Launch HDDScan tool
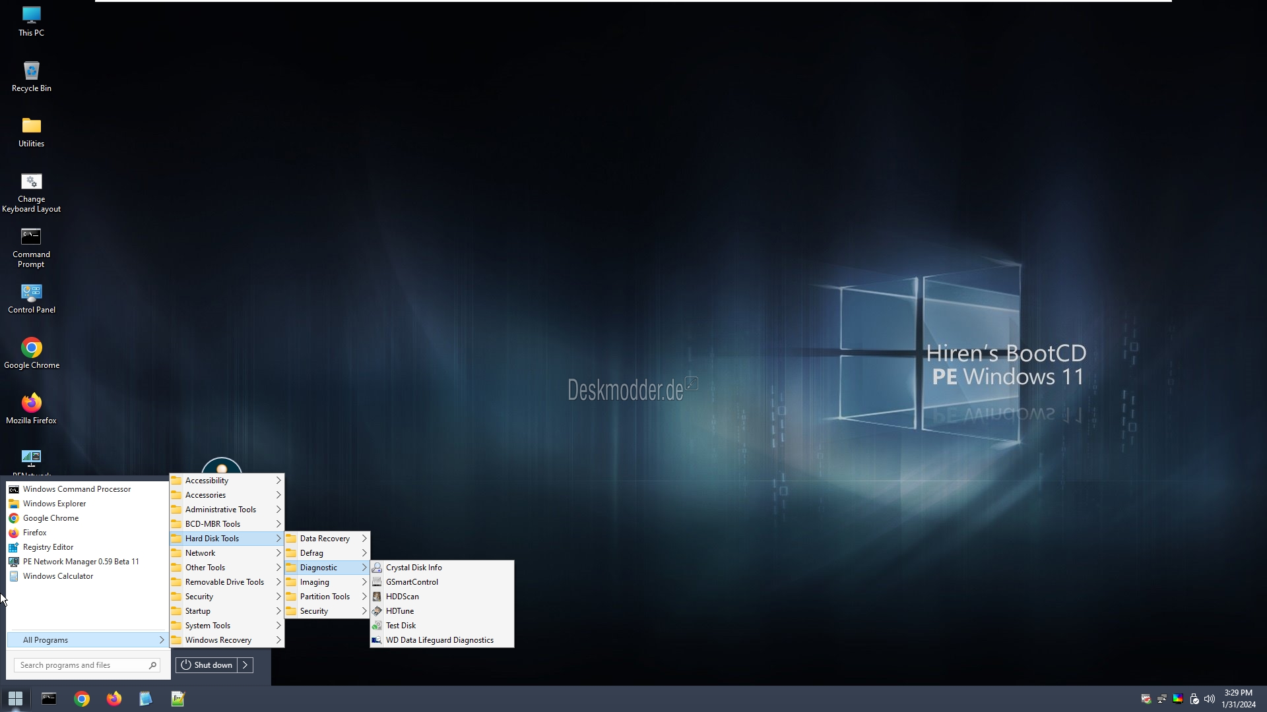This screenshot has height=712, width=1267. point(442,597)
